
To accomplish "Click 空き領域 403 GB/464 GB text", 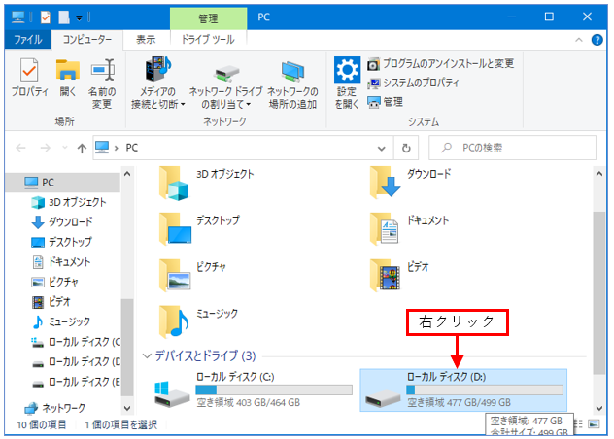I will [x=249, y=403].
